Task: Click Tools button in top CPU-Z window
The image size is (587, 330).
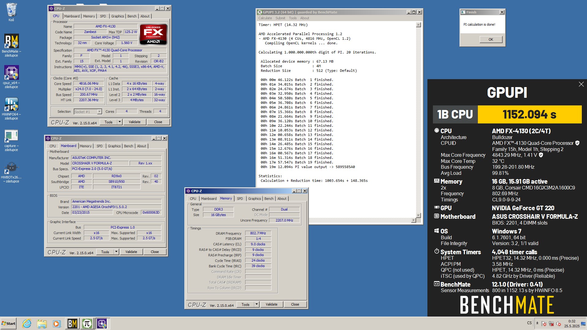Action: pos(109,122)
